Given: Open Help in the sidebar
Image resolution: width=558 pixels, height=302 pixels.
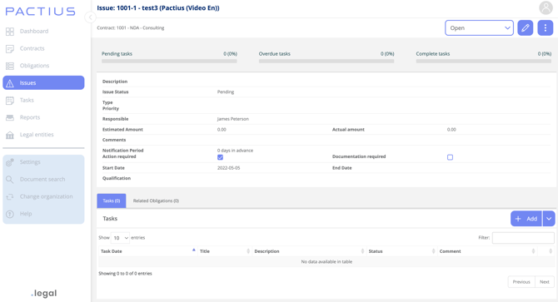Looking at the screenshot, I should click(26, 214).
